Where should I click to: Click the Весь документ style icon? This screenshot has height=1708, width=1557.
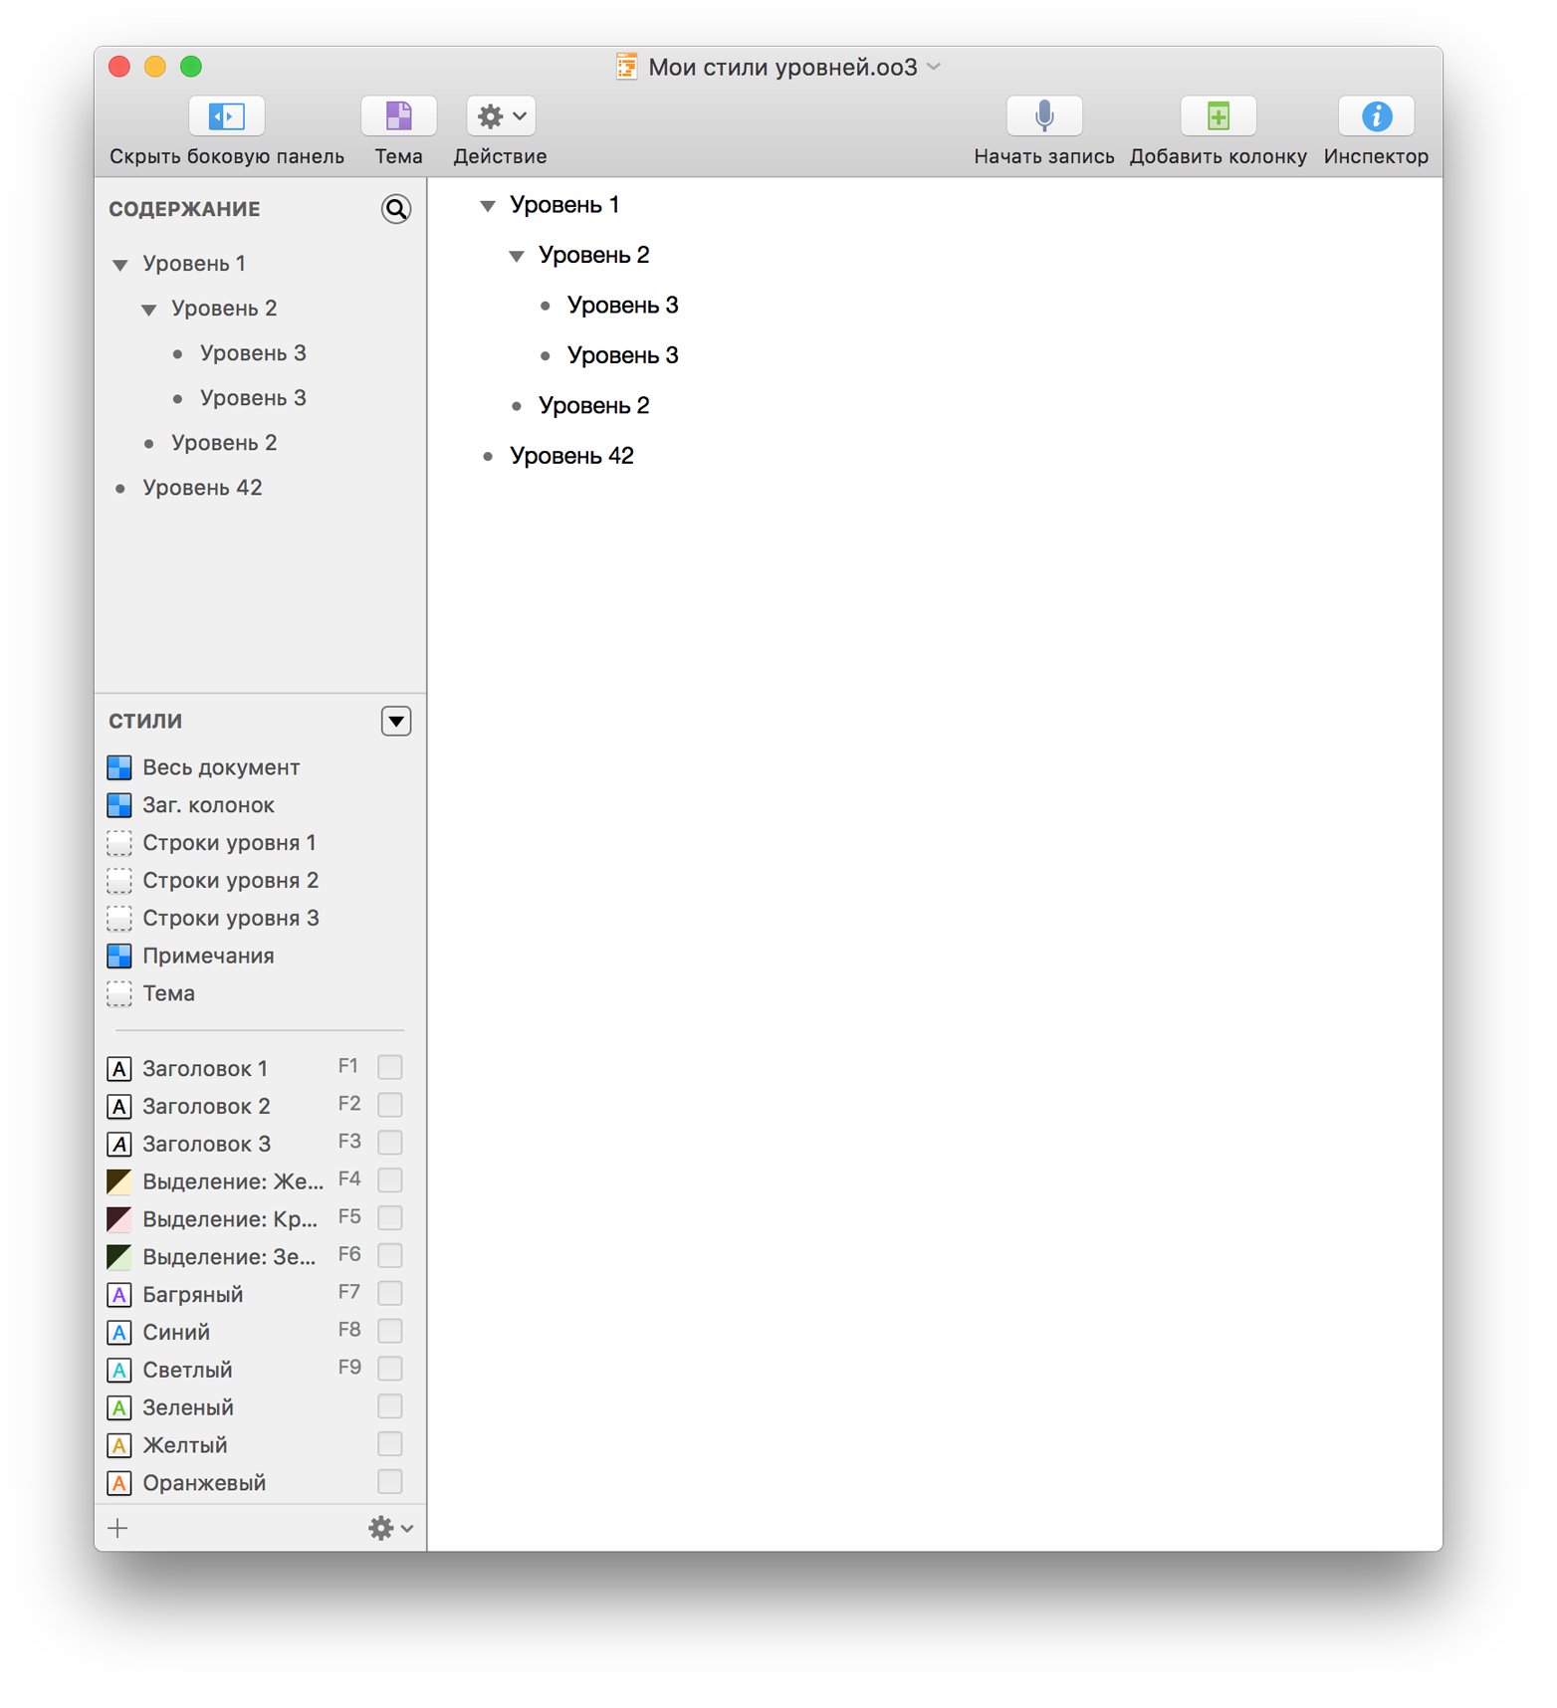coord(119,767)
